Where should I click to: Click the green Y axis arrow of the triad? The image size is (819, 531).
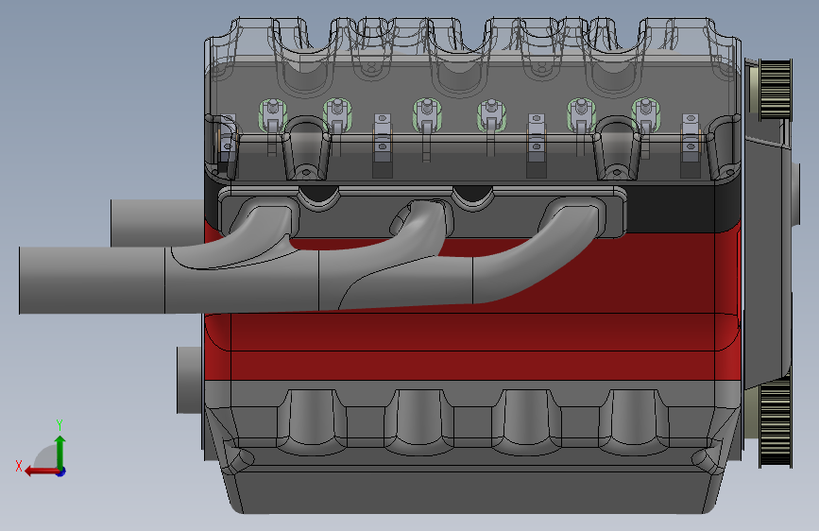(60, 452)
